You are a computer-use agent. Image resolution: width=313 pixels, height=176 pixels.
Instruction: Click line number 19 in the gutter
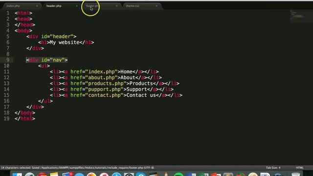coord(6,119)
